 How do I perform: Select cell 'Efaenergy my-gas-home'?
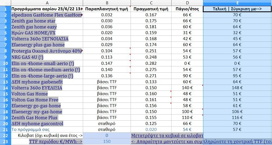pos(47,112)
